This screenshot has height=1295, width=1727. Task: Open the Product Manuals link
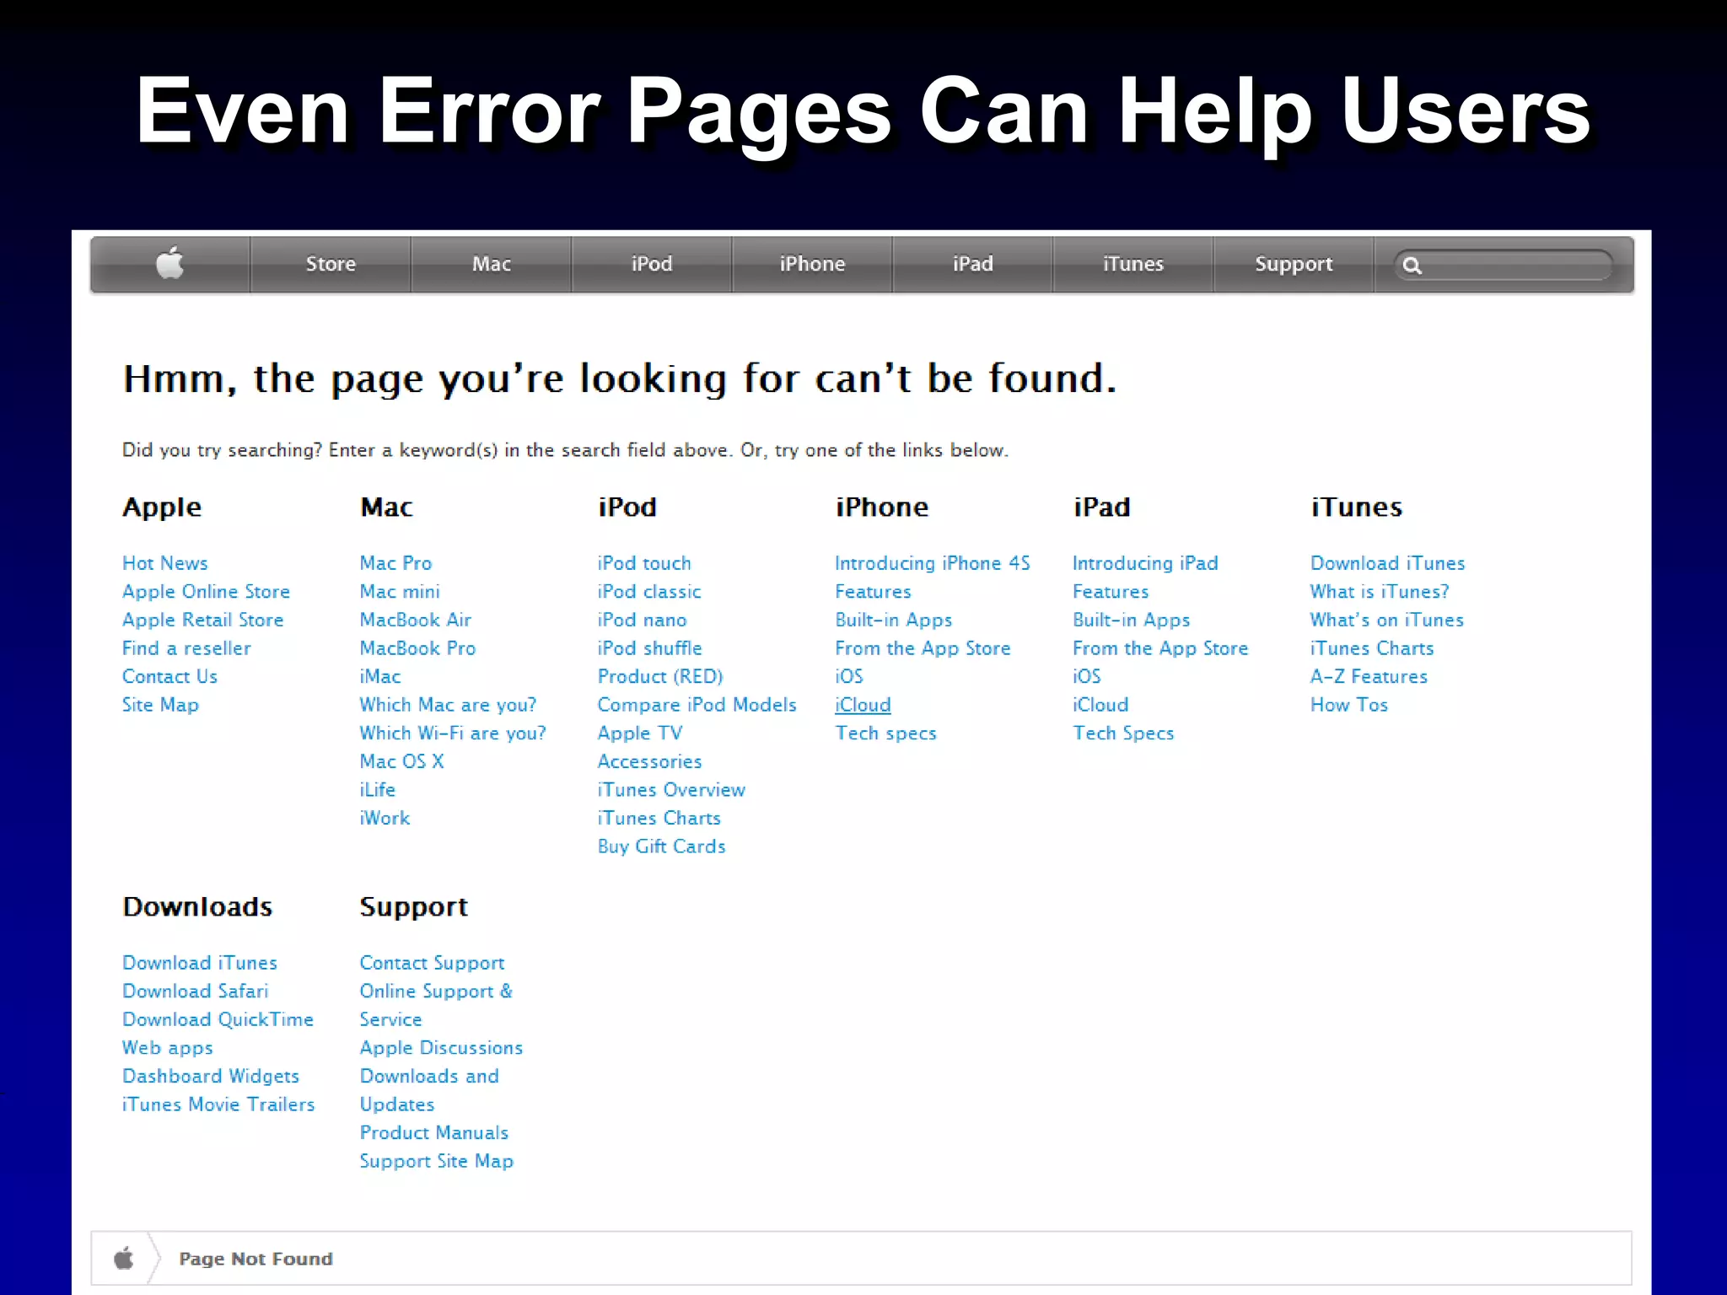434,1133
